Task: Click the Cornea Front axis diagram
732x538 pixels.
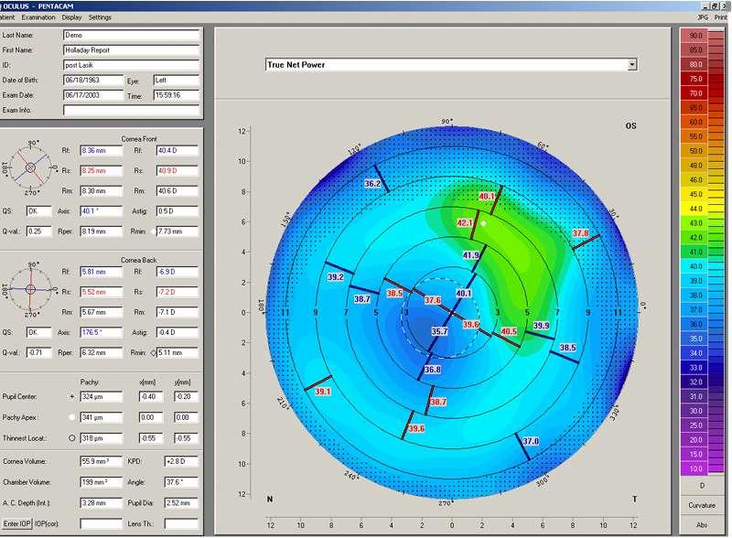Action: 30,167
